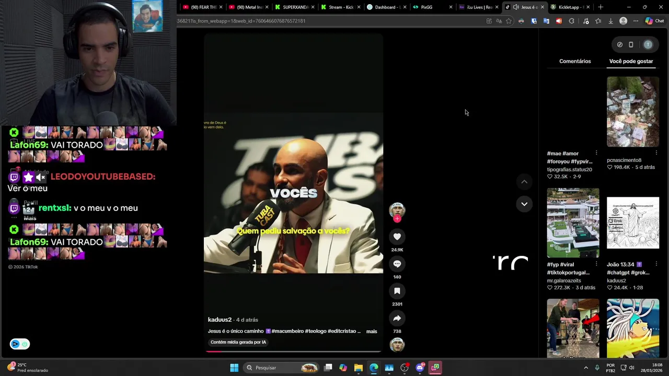Click the Windows taskbar Pesquisar search box
The image size is (669, 376).
(282, 368)
